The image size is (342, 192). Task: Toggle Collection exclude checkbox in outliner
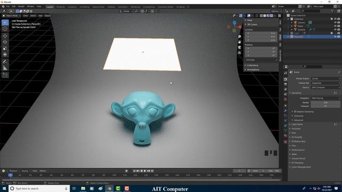(332, 19)
